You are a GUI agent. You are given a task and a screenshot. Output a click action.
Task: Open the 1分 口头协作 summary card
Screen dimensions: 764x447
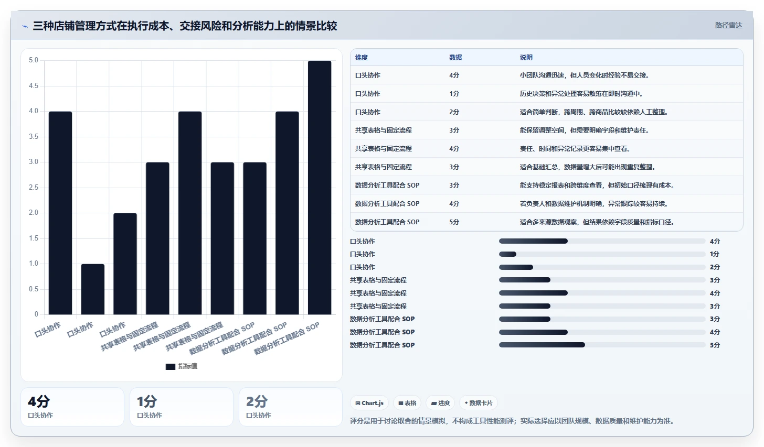[x=182, y=407]
